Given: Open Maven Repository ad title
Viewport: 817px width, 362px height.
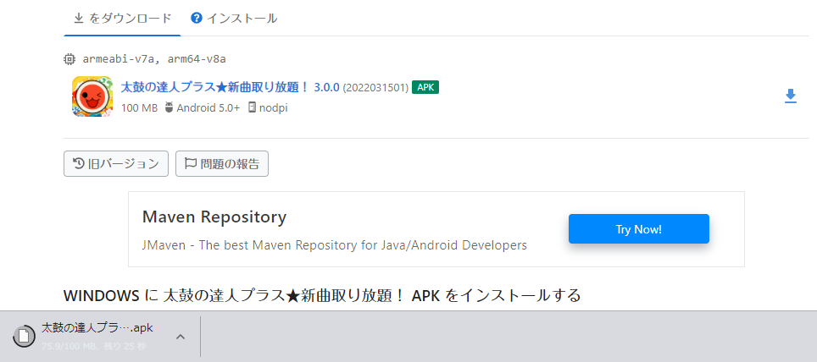Looking at the screenshot, I should point(214,217).
